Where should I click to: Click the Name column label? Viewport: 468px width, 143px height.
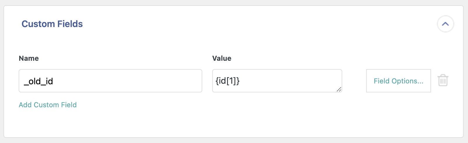pos(29,58)
